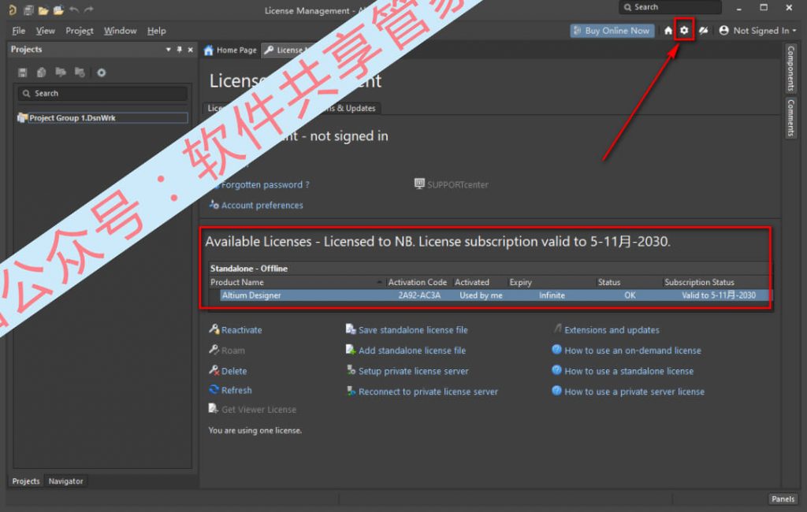Click the Panels button
This screenshot has width=807, height=512.
(783, 499)
